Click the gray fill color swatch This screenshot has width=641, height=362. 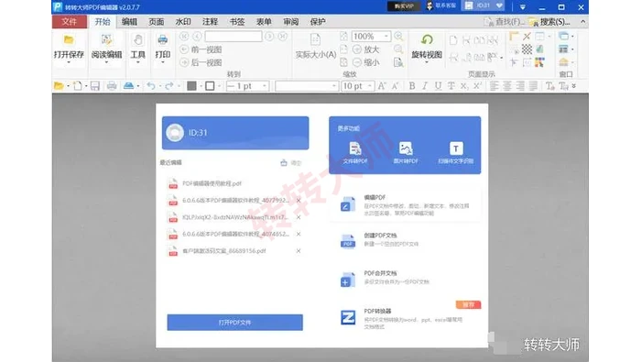point(191,86)
